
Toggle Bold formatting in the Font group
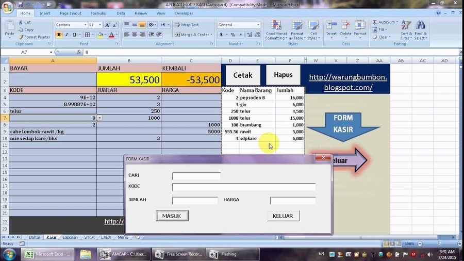coord(59,35)
